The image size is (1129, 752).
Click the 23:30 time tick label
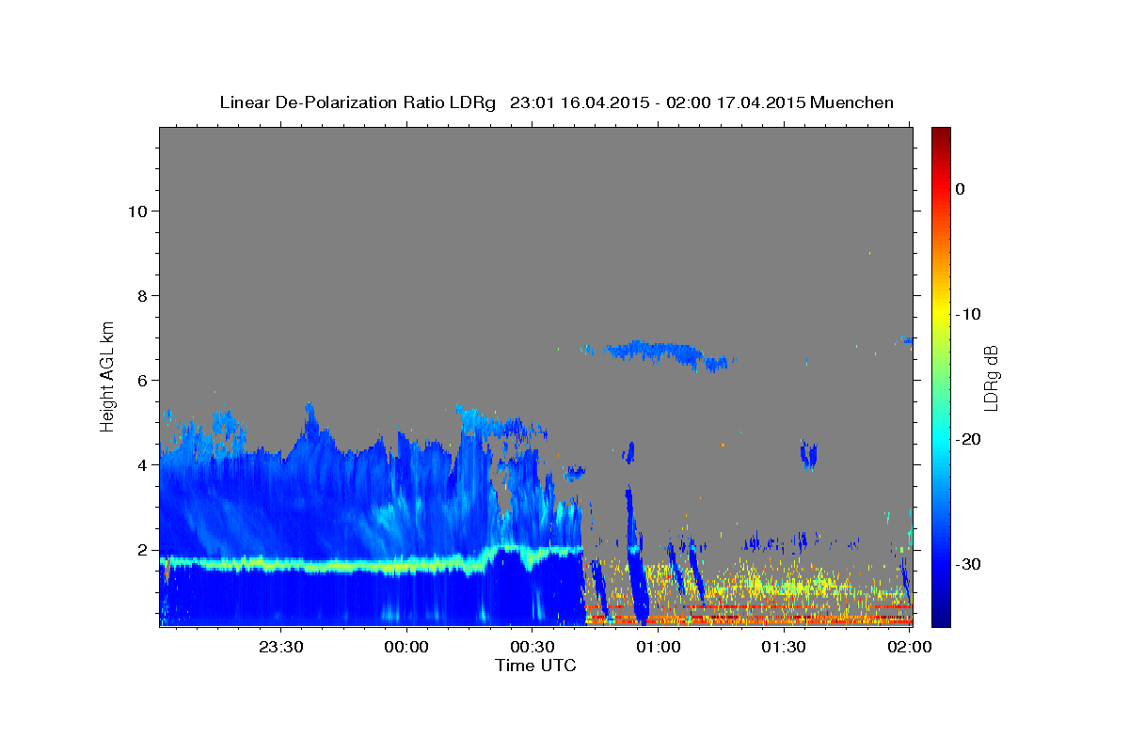coord(281,647)
